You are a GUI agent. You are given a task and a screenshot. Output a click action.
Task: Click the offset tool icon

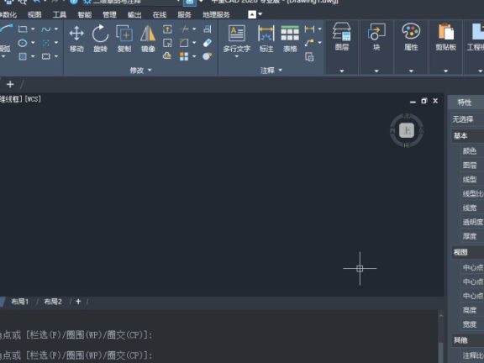pos(208,29)
